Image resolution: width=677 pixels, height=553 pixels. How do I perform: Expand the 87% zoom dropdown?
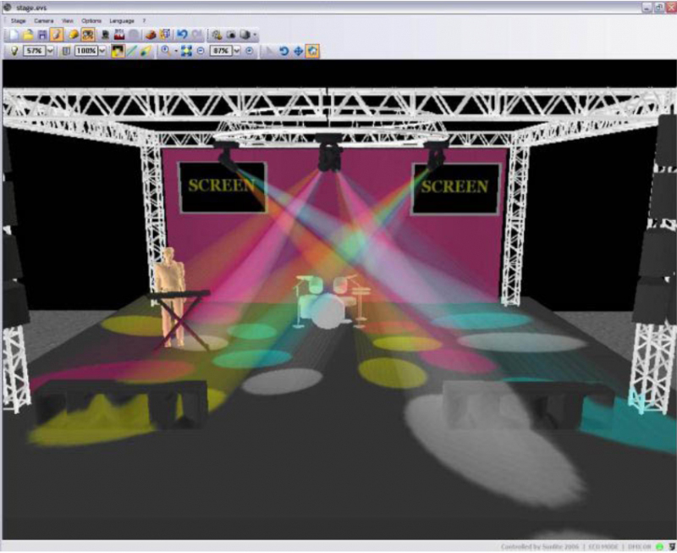[237, 51]
